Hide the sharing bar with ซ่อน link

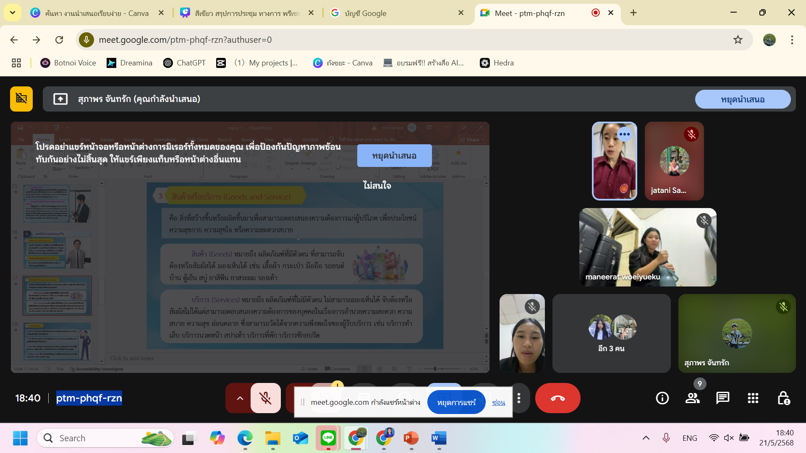click(x=498, y=402)
